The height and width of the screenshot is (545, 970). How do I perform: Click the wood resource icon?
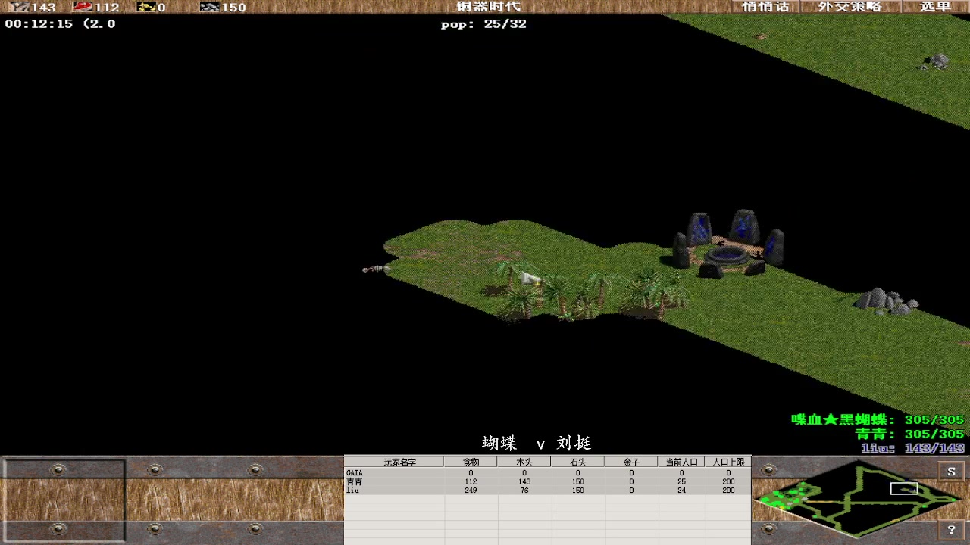(19, 7)
